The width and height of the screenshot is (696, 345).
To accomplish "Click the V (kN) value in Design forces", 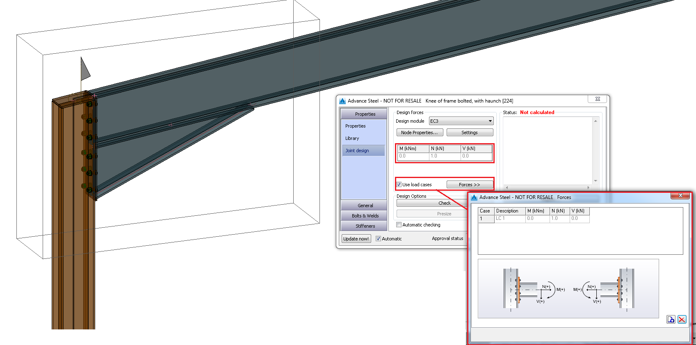I will 477,156.
